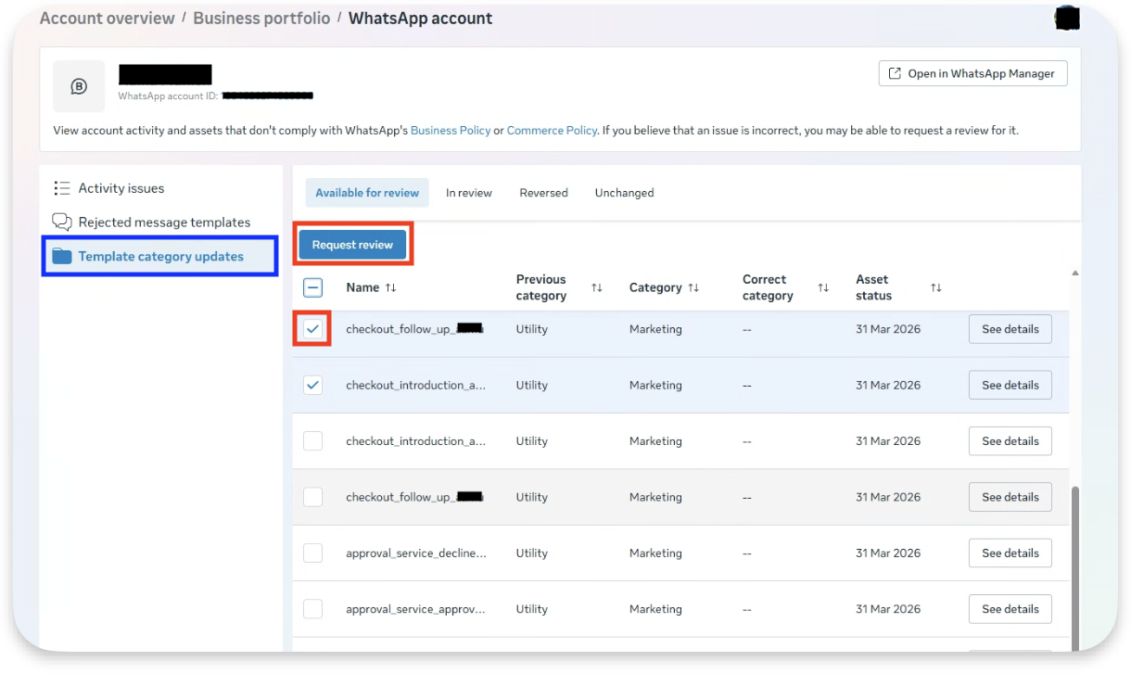This screenshot has height=674, width=1131.
Task: Check the approval_service_decline row checkbox
Action: [313, 553]
